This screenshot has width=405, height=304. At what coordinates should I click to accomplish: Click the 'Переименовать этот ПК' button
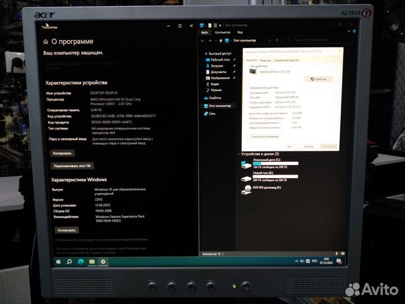pyautogui.click(x=73, y=166)
